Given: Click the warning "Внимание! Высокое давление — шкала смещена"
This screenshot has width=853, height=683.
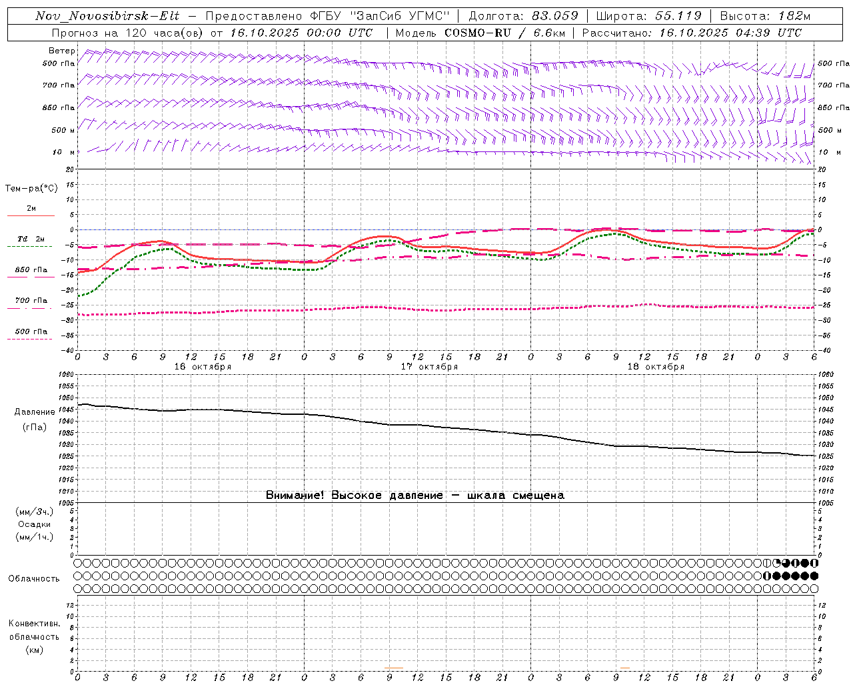Looking at the screenshot, I should click(x=415, y=496).
